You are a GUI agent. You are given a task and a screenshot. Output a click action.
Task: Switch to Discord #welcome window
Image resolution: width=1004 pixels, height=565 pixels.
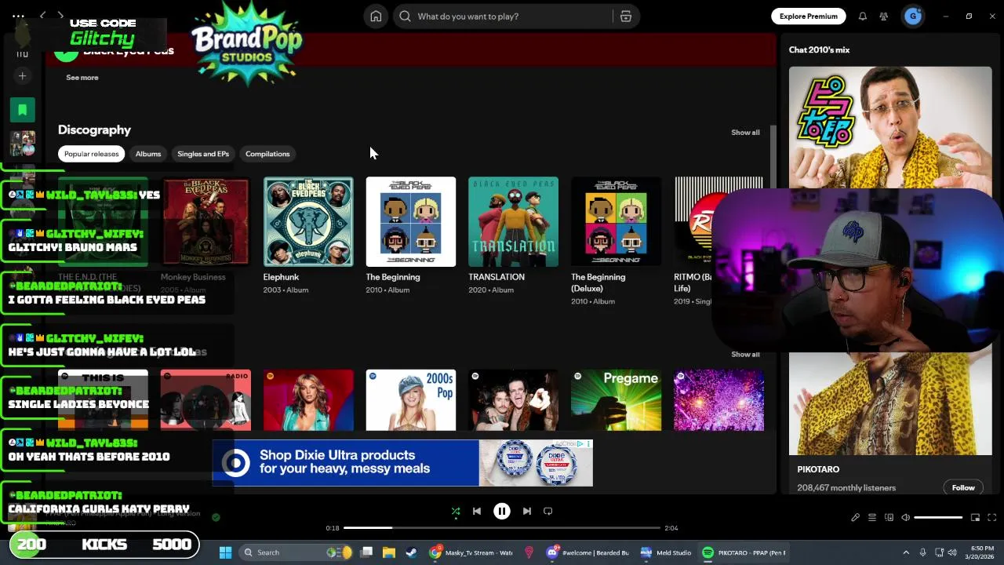tap(591, 552)
